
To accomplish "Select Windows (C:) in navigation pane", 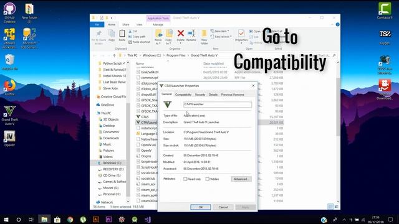I will tap(112, 163).
